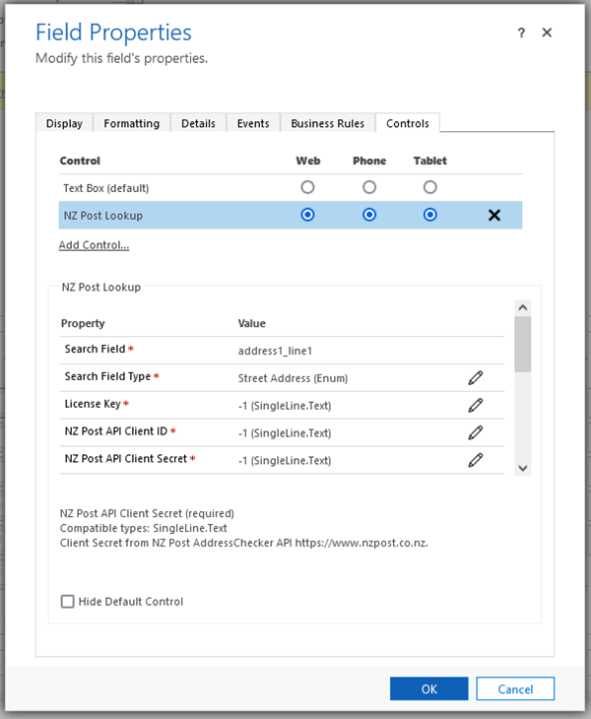Click pencil icon for License Key
Screen dimensions: 591x719
coord(476,405)
